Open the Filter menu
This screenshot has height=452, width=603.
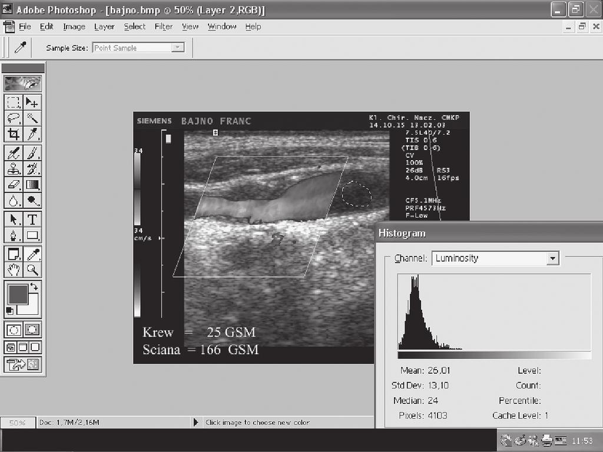[164, 26]
